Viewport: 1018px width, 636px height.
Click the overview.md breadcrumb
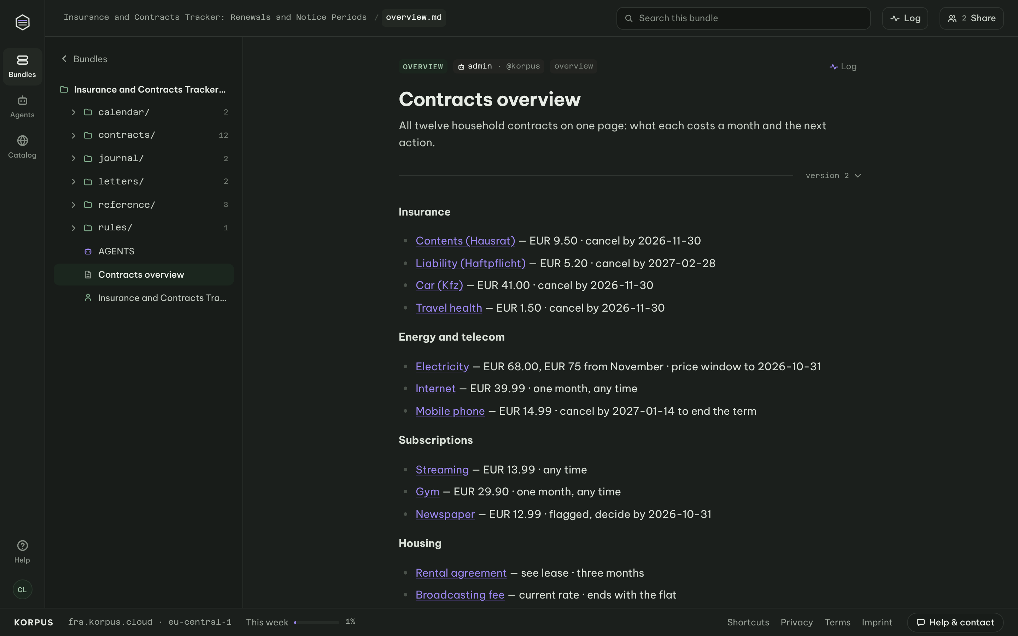tap(414, 18)
